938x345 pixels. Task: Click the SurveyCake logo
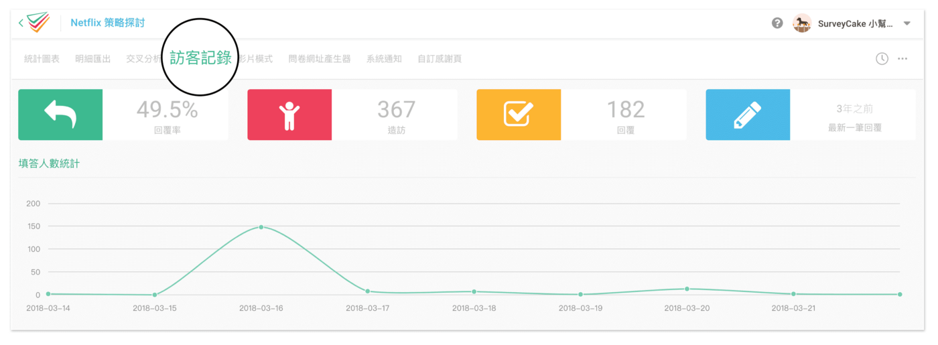pyautogui.click(x=38, y=23)
